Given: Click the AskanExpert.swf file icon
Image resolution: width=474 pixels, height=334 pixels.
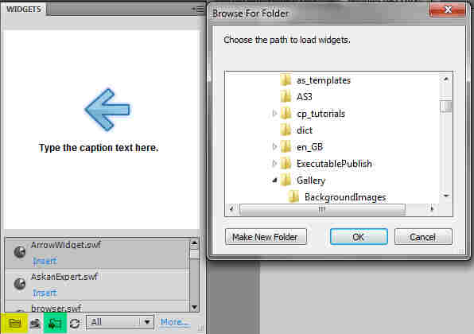Looking at the screenshot, I should 19,284.
